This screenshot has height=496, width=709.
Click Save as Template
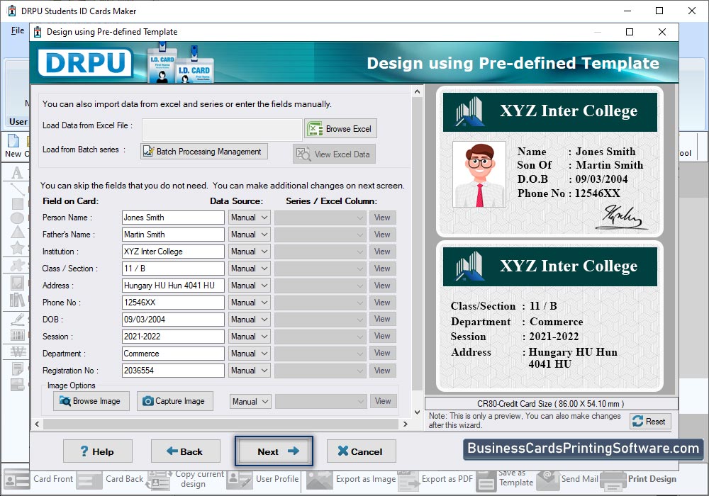coord(505,479)
